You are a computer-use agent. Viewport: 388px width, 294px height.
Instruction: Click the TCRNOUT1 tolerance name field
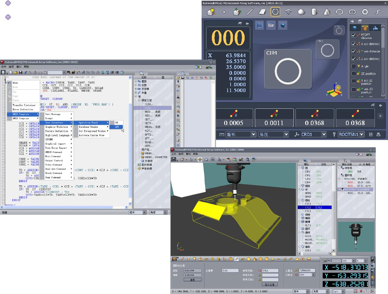pos(307,270)
